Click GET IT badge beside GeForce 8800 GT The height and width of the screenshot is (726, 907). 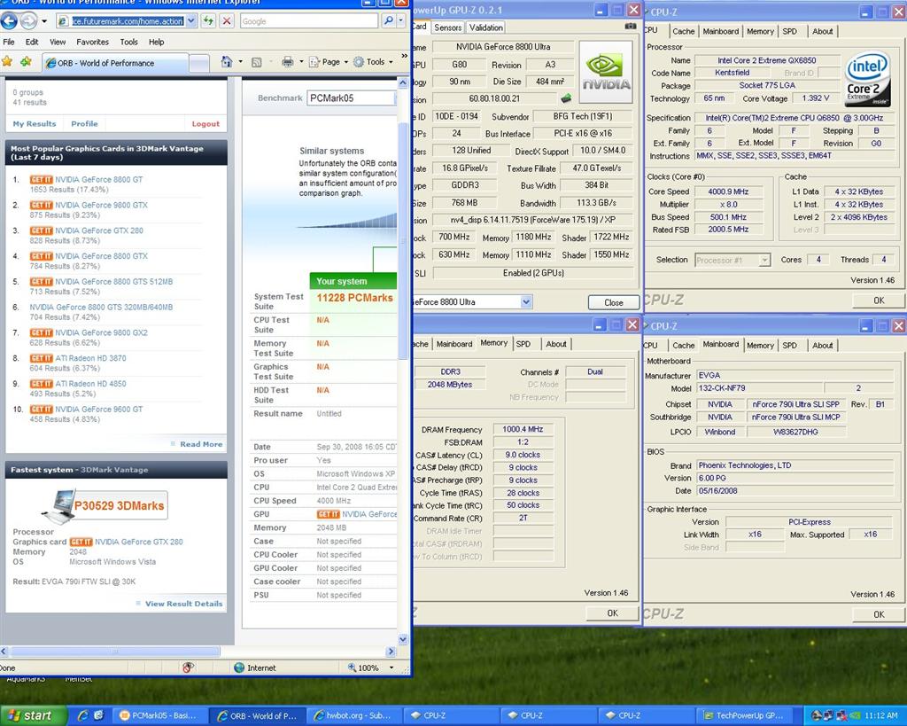tap(41, 179)
